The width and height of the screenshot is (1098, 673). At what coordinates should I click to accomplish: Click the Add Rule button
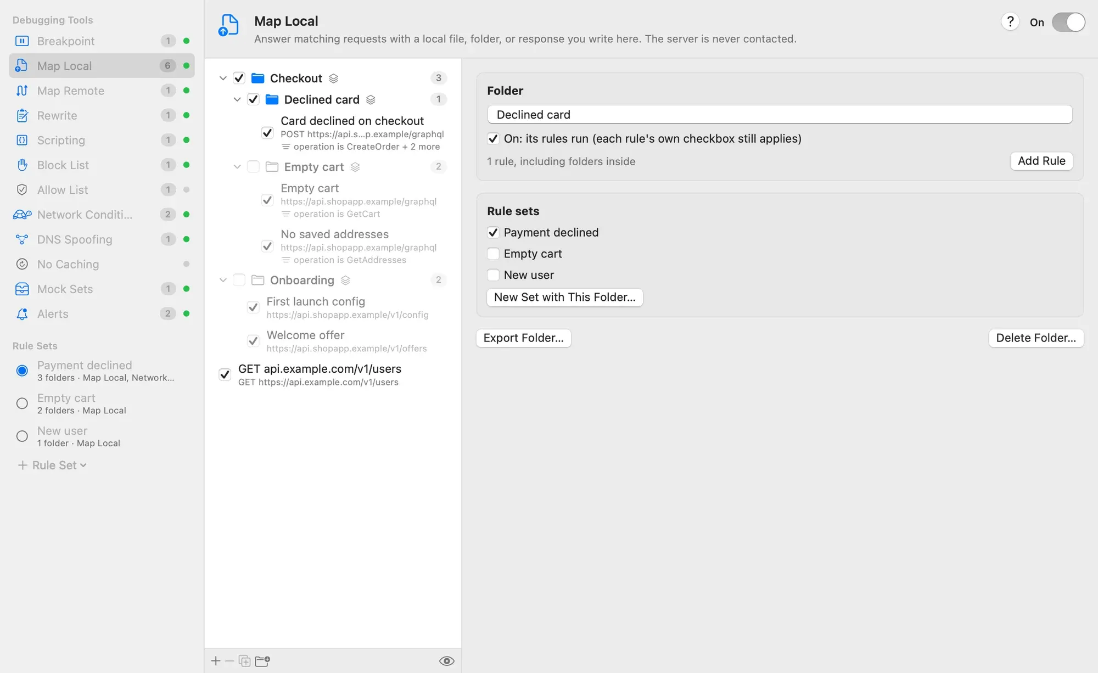[1041, 161]
